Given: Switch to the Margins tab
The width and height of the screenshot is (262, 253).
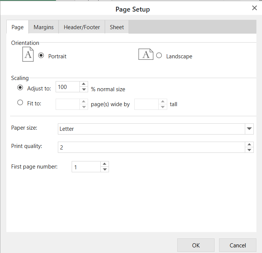Looking at the screenshot, I should click(44, 27).
